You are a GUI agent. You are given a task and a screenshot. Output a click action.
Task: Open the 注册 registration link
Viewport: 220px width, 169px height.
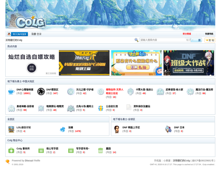click(x=34, y=34)
